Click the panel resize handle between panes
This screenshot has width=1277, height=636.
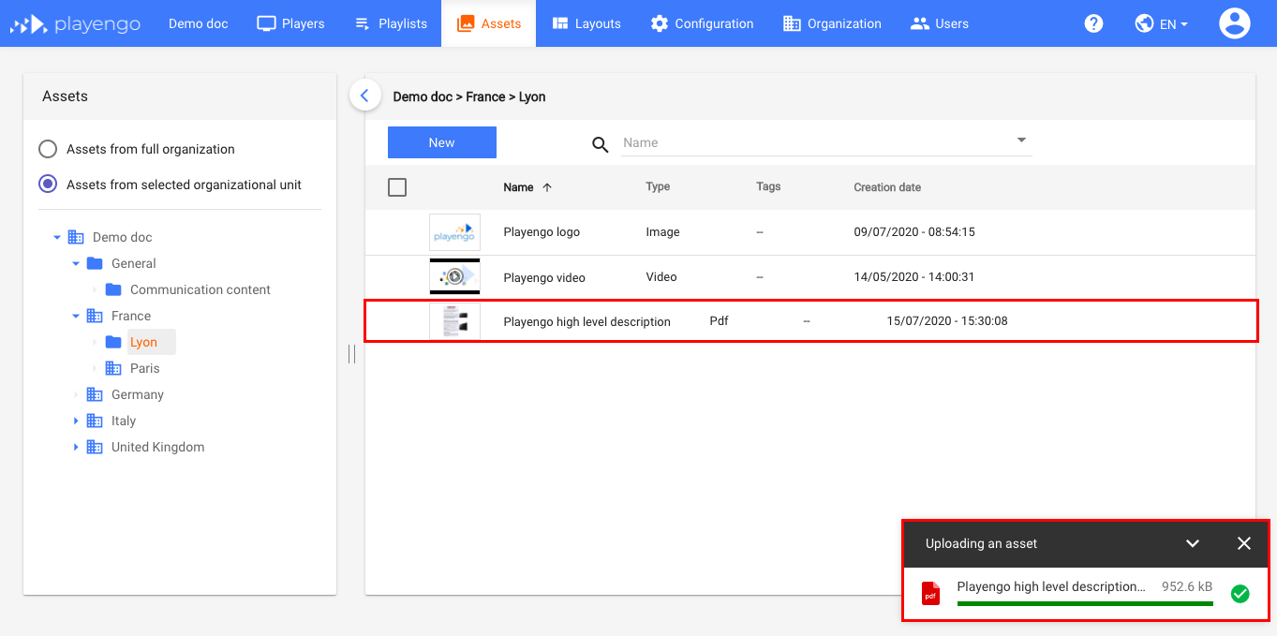(351, 354)
